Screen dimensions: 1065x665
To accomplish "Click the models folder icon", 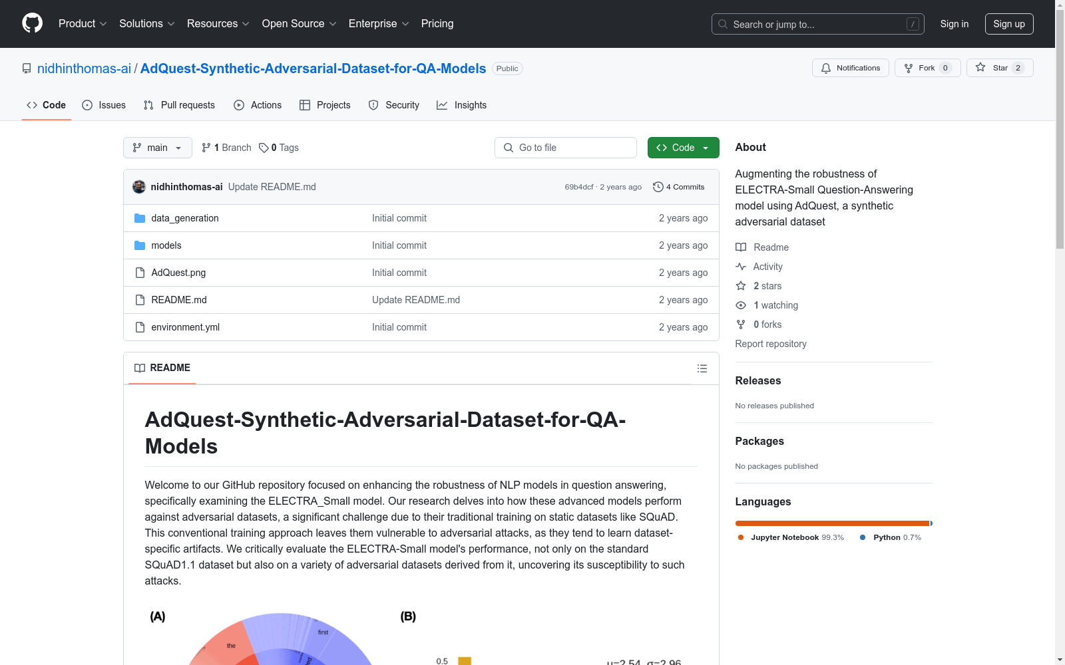I will [140, 245].
